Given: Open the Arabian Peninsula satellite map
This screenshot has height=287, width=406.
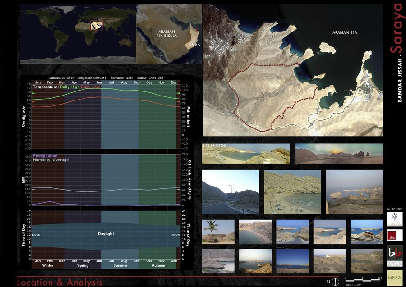Looking at the screenshot, I should 169,34.
